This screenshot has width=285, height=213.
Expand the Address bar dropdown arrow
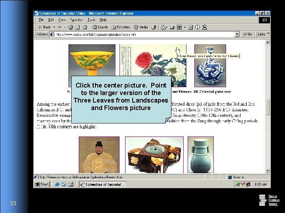point(237,34)
